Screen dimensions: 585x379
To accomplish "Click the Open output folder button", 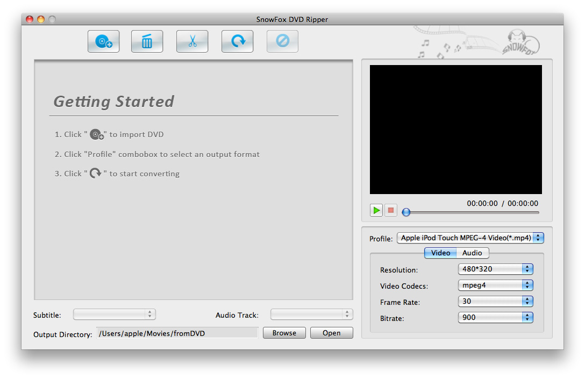I will 331,333.
